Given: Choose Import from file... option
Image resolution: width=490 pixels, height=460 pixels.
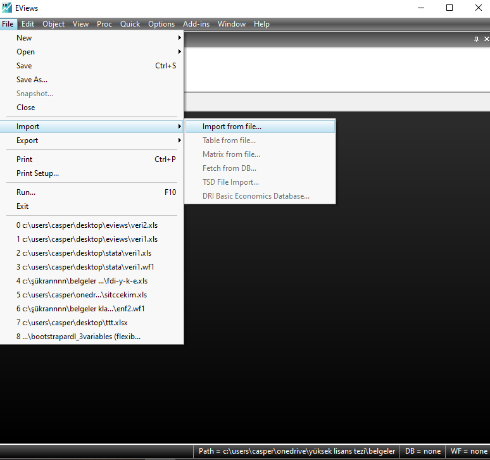Looking at the screenshot, I should (x=260, y=127).
